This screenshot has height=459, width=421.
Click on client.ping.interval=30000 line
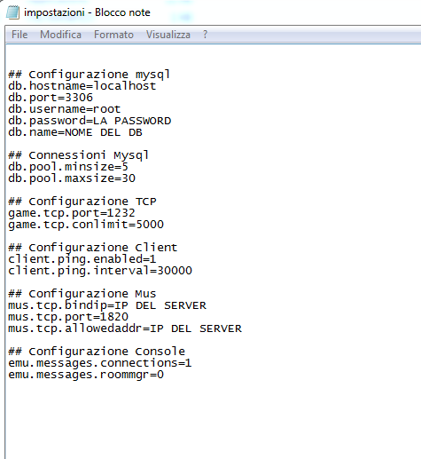[x=100, y=271]
